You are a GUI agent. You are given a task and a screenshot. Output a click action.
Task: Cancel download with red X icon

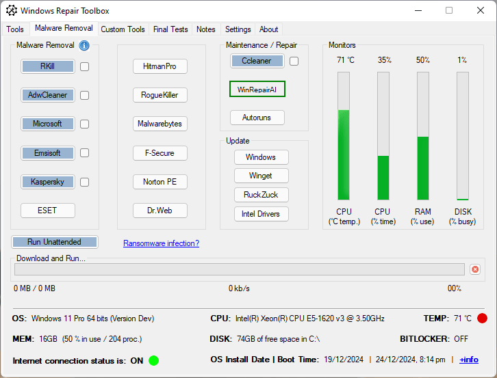click(475, 269)
